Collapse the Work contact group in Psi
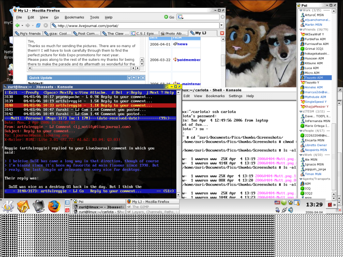This screenshot has width=343, height=257. 301,10
